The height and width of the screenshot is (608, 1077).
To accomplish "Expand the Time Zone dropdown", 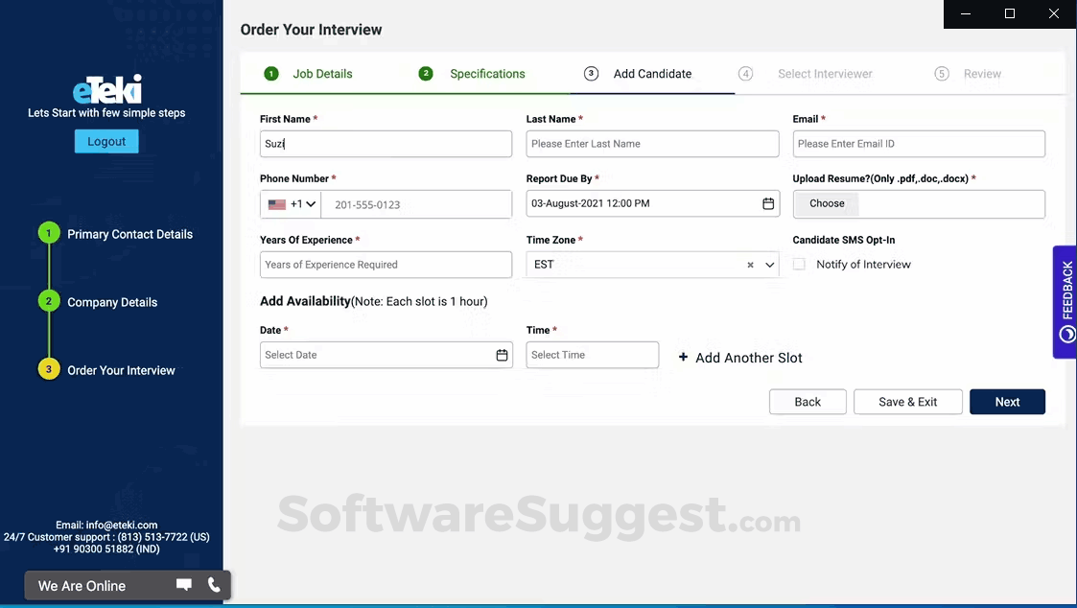I will (768, 265).
